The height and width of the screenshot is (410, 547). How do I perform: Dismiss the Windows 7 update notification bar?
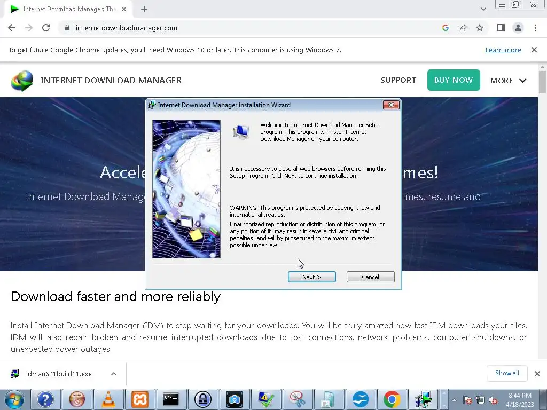(x=534, y=50)
